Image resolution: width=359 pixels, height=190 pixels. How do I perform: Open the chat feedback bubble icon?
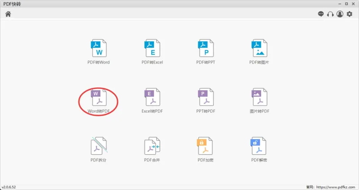click(321, 14)
